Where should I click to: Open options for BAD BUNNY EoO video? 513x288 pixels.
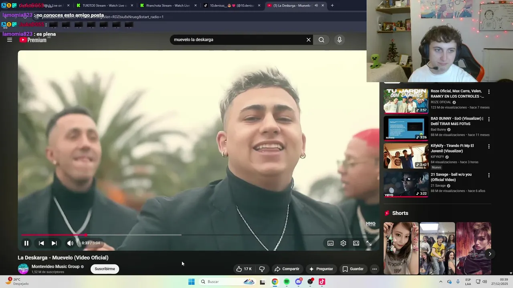[489, 119]
